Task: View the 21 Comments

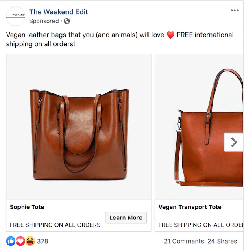Action: pos(184,241)
